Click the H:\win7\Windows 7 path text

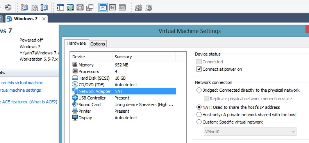coord(39,53)
